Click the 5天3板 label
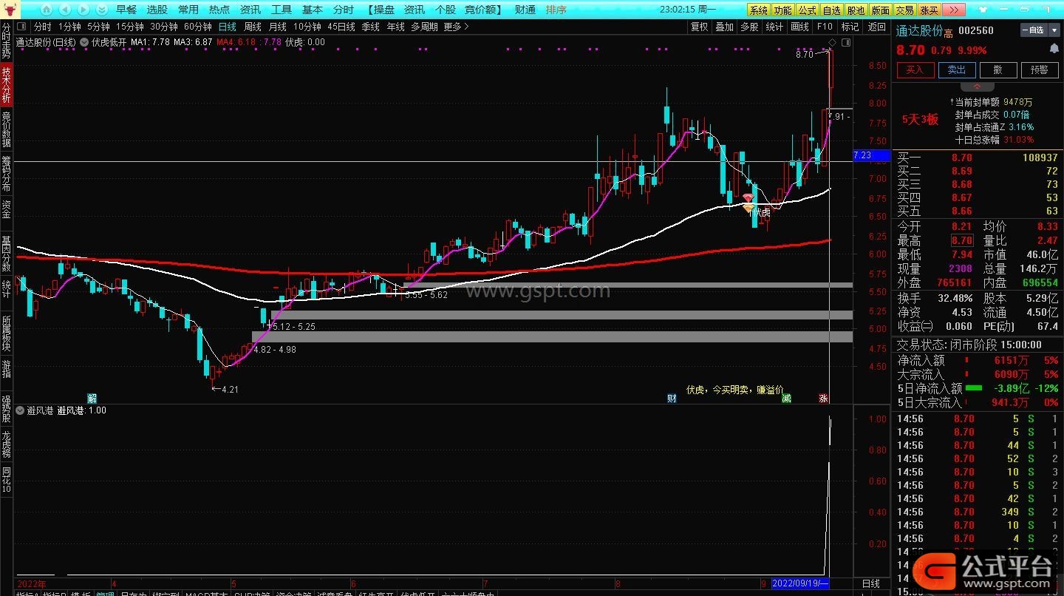This screenshot has width=1064, height=596. pyautogui.click(x=920, y=119)
